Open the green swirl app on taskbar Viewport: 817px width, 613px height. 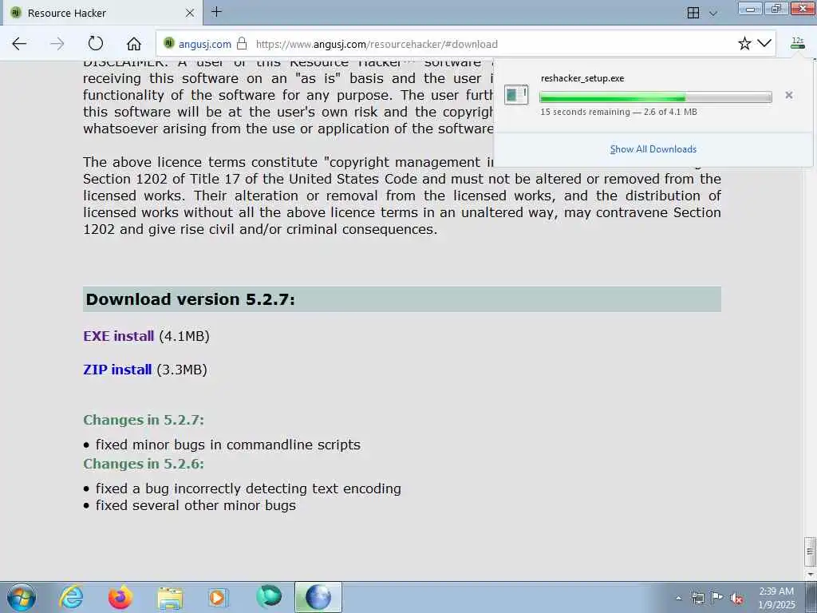pos(269,597)
